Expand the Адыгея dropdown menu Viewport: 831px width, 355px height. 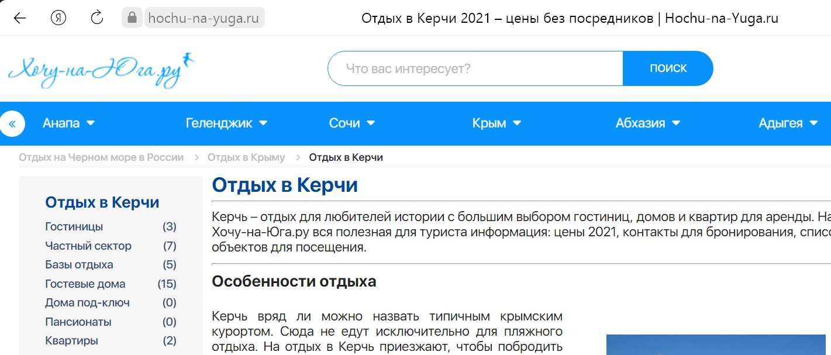pyautogui.click(x=788, y=123)
